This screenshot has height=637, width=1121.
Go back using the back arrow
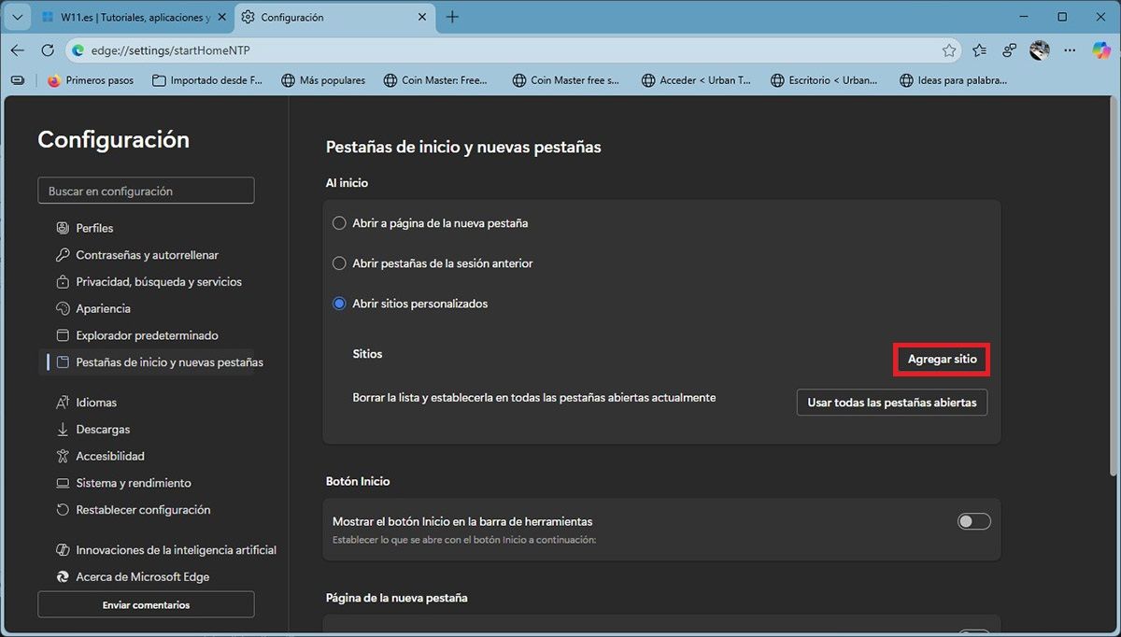(x=18, y=50)
